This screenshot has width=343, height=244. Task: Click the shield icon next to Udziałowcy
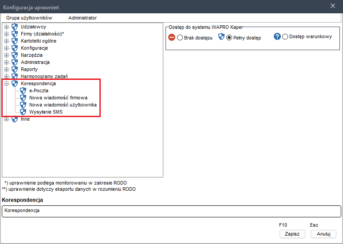pyautogui.click(x=15, y=27)
